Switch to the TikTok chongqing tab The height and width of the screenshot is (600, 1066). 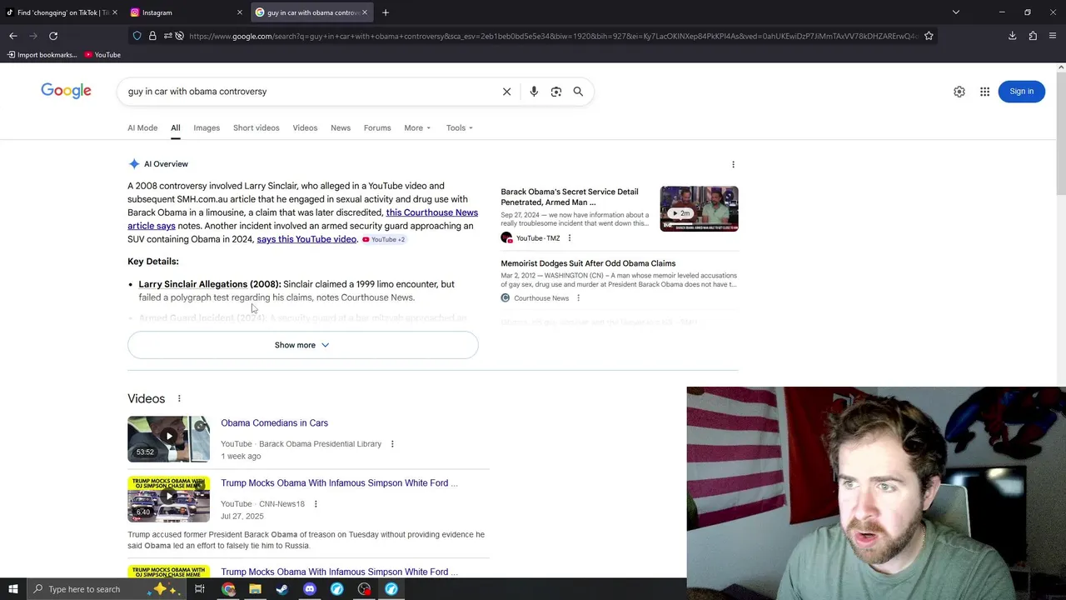(62, 12)
